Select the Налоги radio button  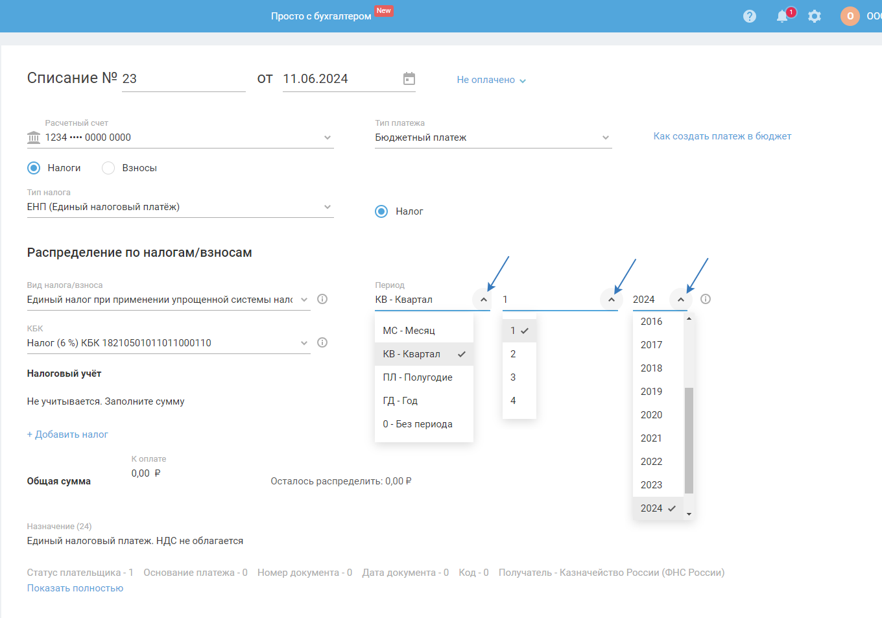(34, 168)
